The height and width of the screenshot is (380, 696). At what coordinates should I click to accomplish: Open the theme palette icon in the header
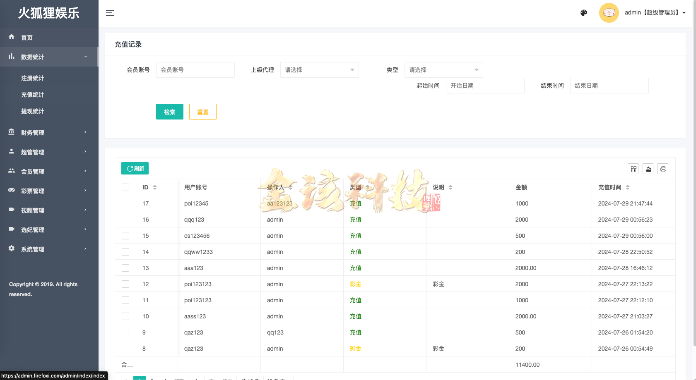click(x=583, y=13)
